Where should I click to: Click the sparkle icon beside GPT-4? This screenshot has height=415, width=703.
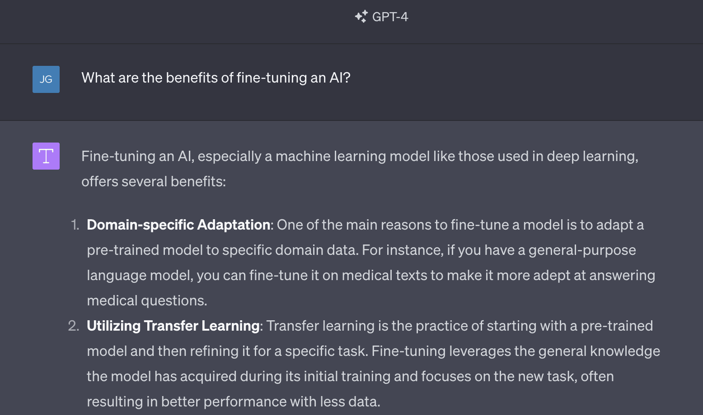(361, 17)
